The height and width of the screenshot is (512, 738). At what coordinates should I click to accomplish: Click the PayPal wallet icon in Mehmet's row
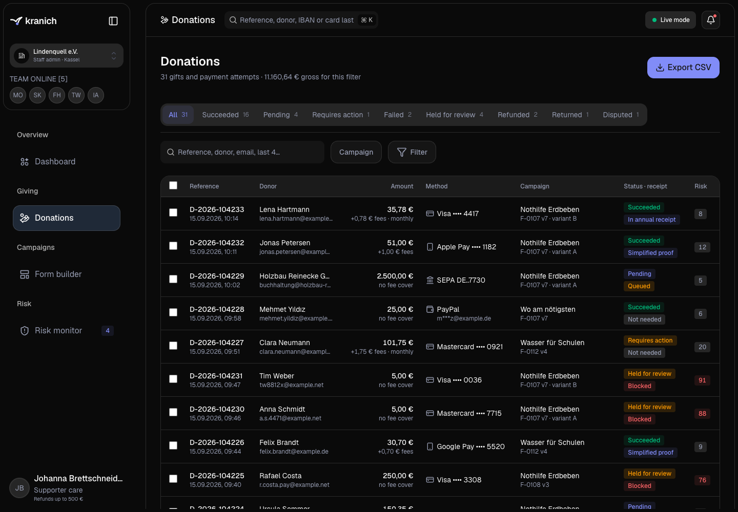click(x=430, y=309)
